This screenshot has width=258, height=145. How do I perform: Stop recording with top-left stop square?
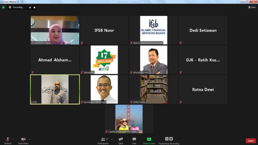(34, 7)
